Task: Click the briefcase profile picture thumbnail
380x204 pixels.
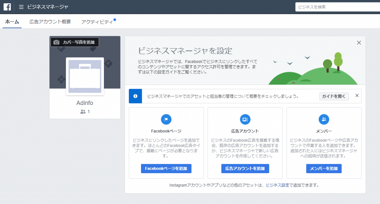Action: pos(85,76)
